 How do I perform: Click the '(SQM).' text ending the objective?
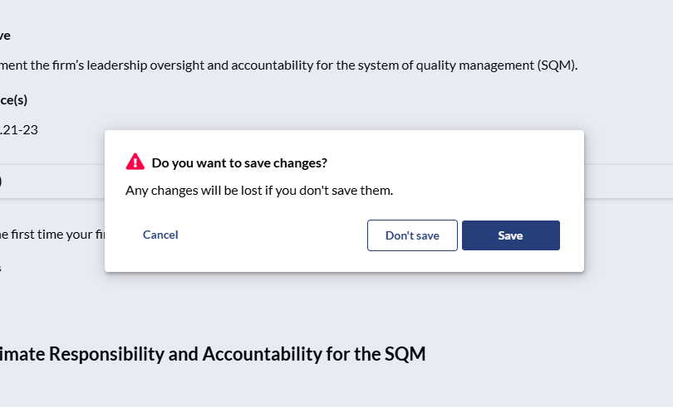[557, 65]
